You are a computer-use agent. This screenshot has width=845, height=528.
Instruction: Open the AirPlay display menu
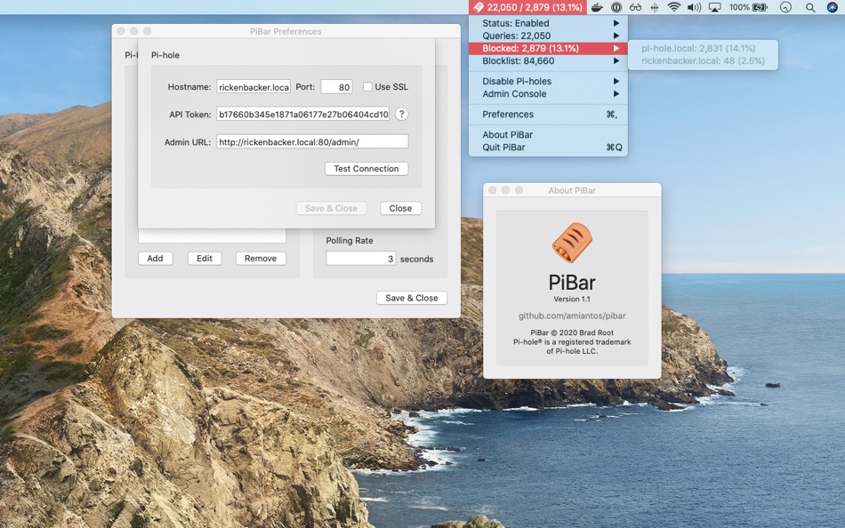714,7
